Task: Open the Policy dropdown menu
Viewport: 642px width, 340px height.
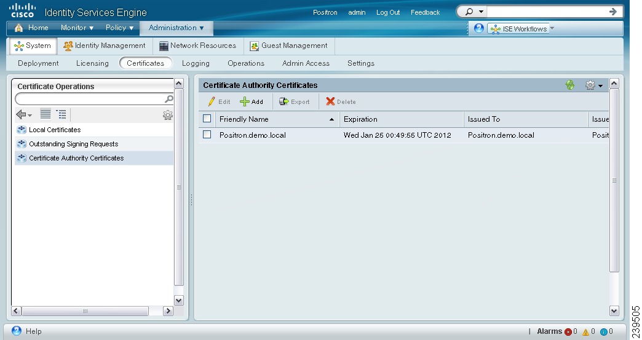Action: point(119,28)
